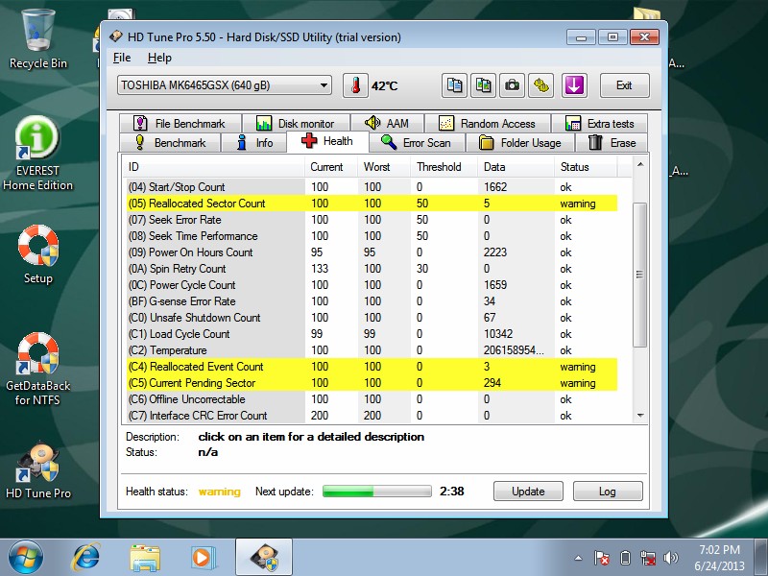Viewport: 768px width, 576px height.
Task: Select (07) Seek Error Rate row
Action: tap(372, 220)
